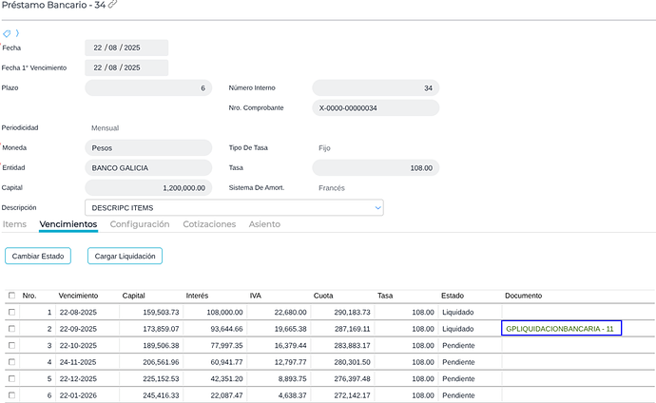Click the Fecha date field
This screenshot has height=403, width=656.
click(126, 48)
